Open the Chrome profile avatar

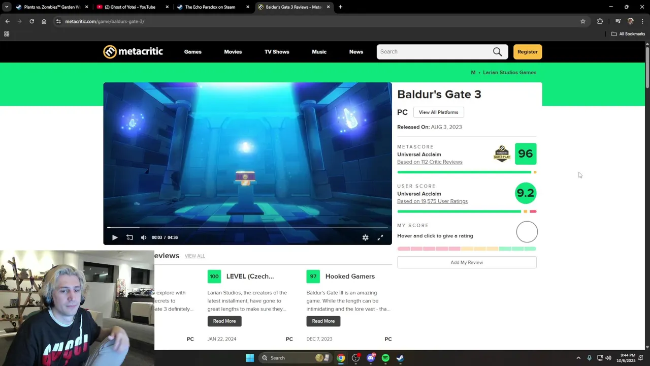631,21
